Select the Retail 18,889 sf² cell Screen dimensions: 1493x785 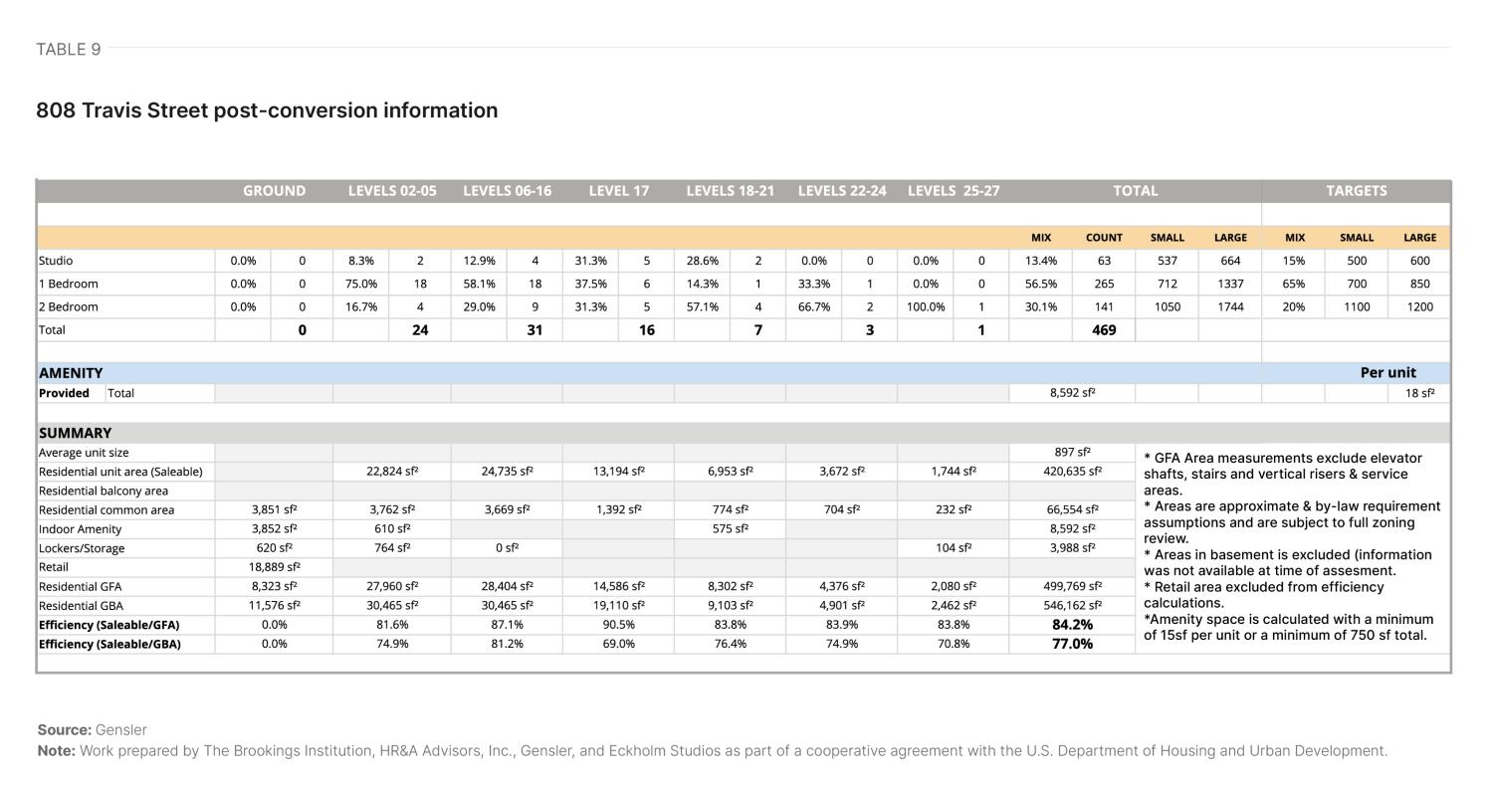click(x=274, y=567)
